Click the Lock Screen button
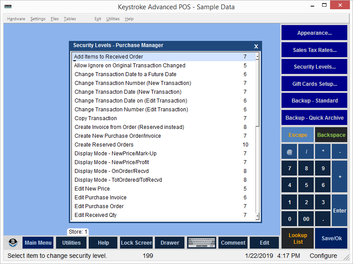Viewport: 353px width, 264px height. (136, 243)
